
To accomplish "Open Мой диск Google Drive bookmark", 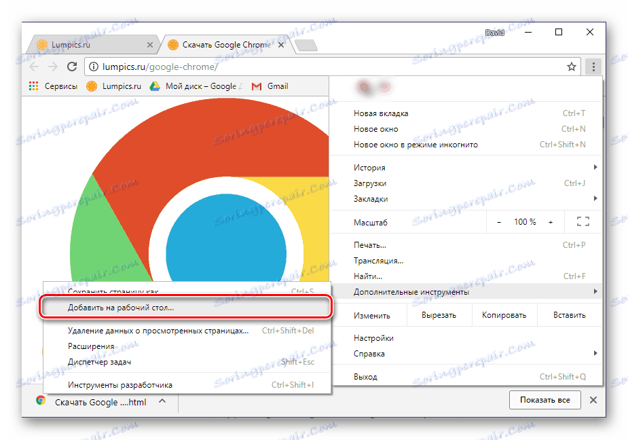I will point(196,86).
